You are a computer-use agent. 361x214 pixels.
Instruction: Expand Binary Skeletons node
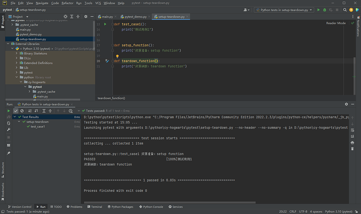[x=17, y=53]
